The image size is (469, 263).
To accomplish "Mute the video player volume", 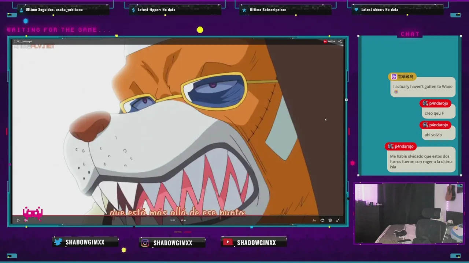I will tap(26, 220).
